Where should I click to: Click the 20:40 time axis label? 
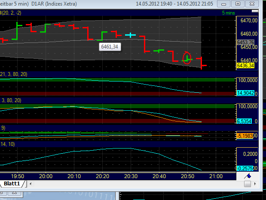coord(159,176)
